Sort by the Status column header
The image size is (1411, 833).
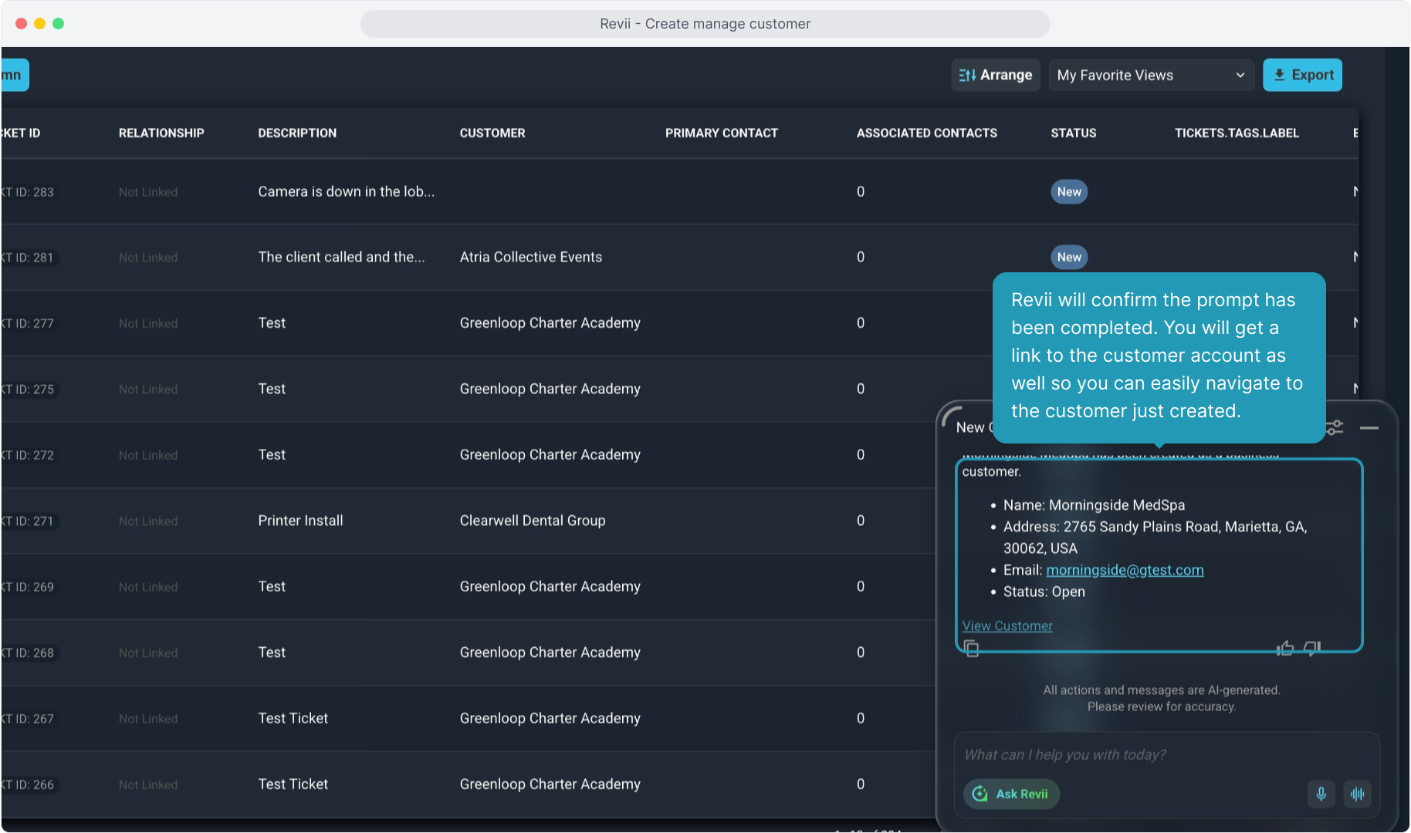point(1073,133)
